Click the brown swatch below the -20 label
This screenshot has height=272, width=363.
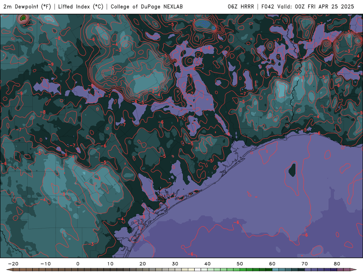coord(16,269)
